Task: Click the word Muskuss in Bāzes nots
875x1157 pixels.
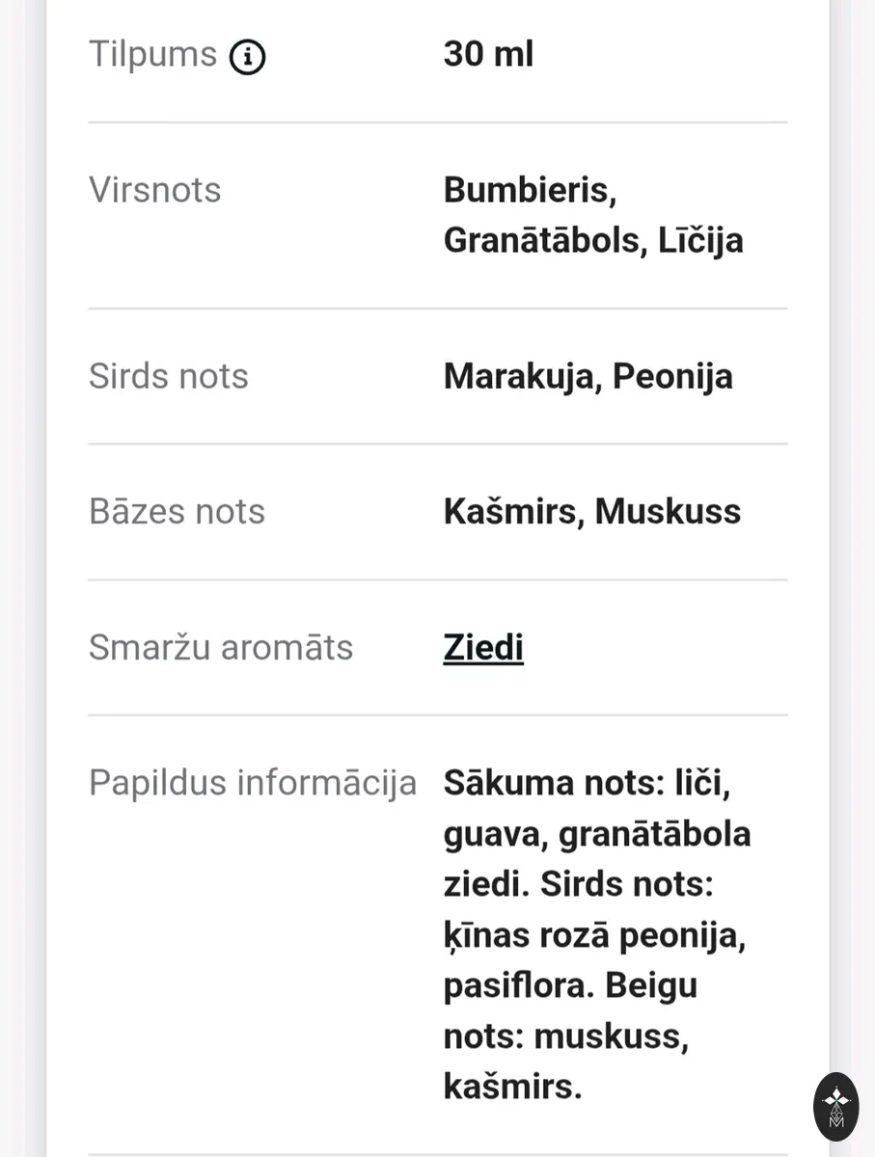Action: pyautogui.click(x=668, y=512)
